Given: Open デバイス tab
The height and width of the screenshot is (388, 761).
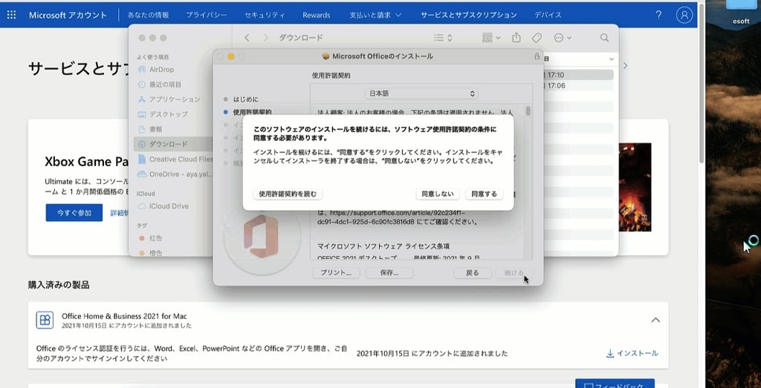Looking at the screenshot, I should pos(548,15).
